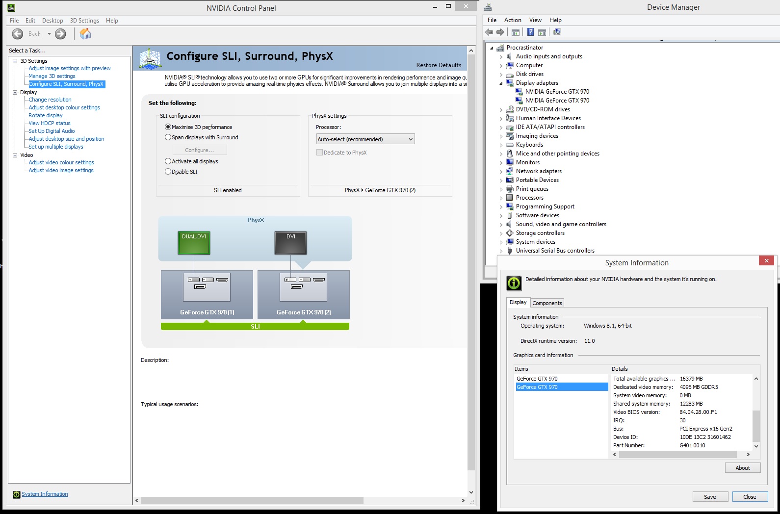Click the DUAL-DVI monitor icon in PhysX diagram
Screen dimensions: 780x514
point(194,243)
